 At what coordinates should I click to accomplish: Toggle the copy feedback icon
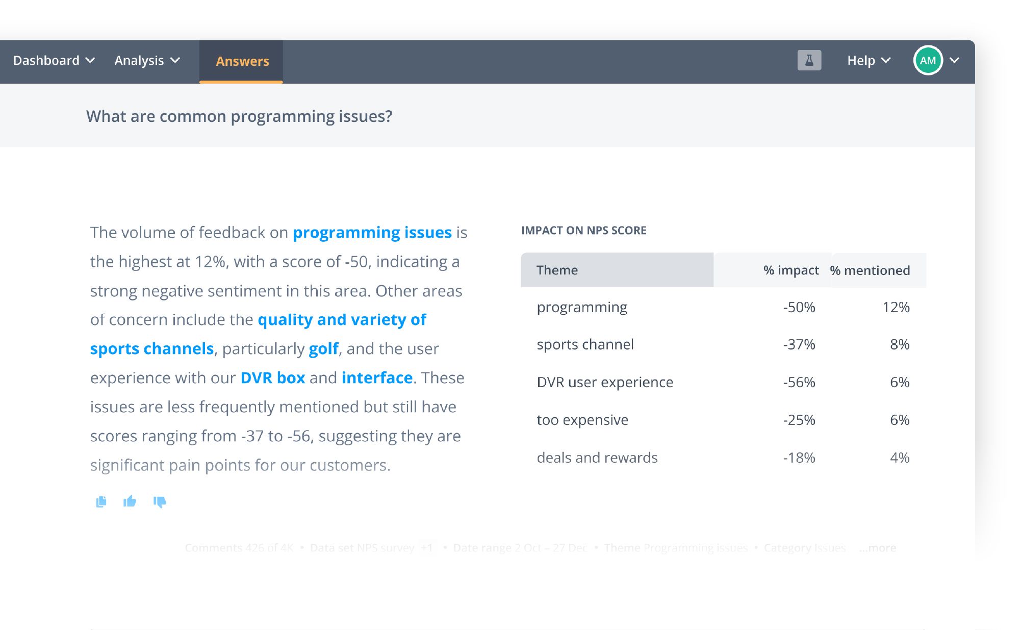click(x=101, y=501)
